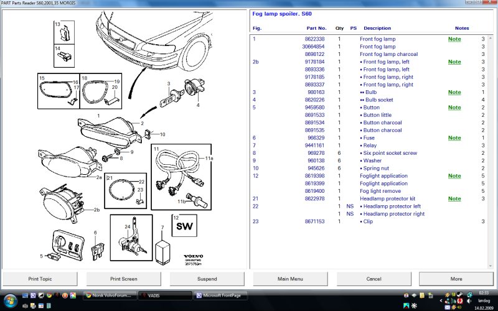This screenshot has height=311, width=498.
Task: Click the SW box in the diagram
Action: pos(184,226)
